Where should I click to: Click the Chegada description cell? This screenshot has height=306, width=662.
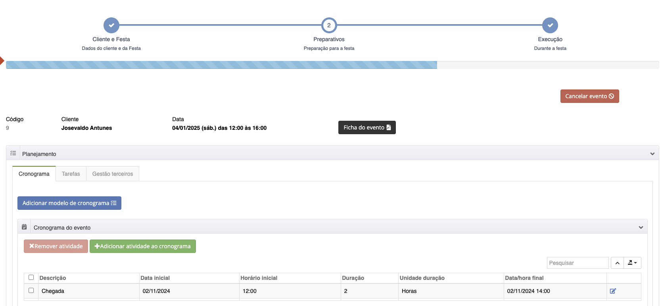point(89,291)
